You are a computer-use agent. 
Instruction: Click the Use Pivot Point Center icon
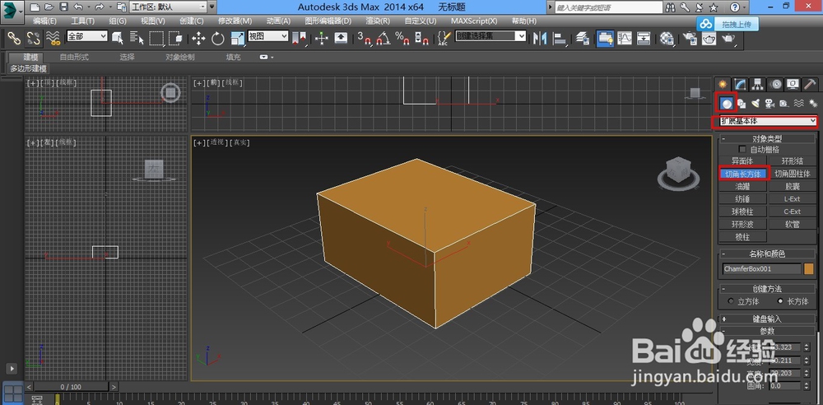point(300,39)
